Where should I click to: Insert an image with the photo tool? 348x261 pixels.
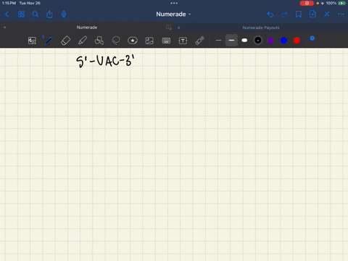tap(149, 41)
